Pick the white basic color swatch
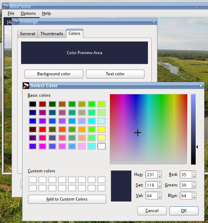The width and height of the screenshot is (208, 223). [x=102, y=146]
